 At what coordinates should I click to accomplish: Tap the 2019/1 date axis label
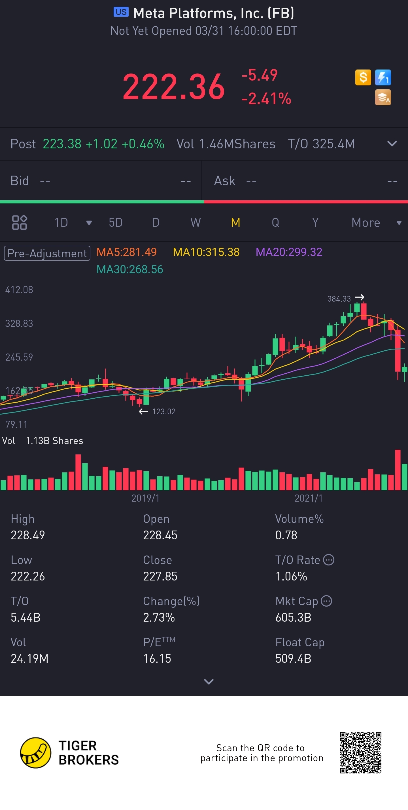(x=145, y=498)
